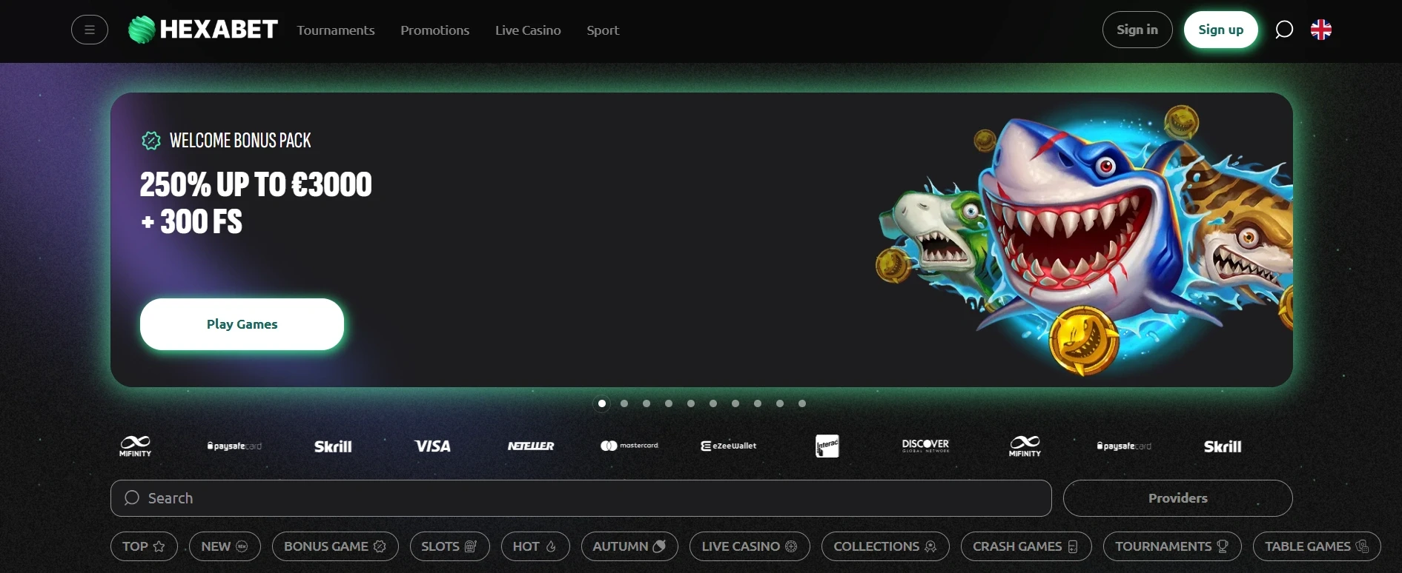Click the Hexabet logo

203,30
